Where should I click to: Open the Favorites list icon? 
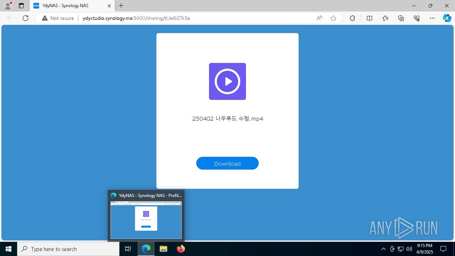[x=385, y=18]
